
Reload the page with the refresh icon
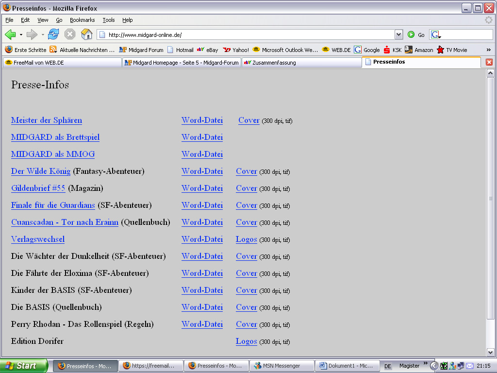(x=53, y=34)
